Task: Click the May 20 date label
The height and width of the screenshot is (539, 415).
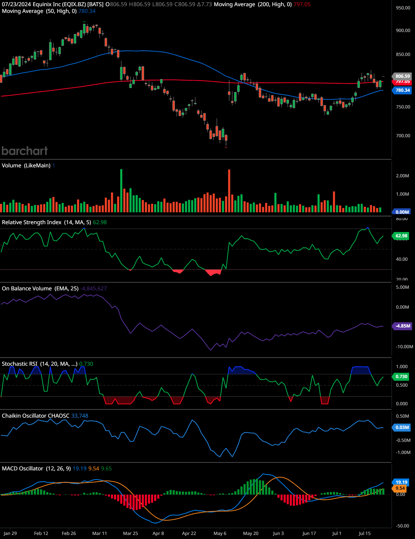Action: 251,533
